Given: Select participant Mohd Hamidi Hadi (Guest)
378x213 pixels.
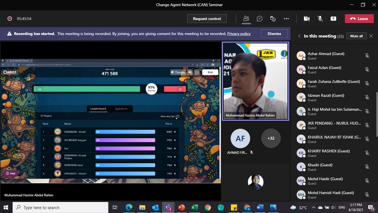Looking at the screenshot, I should (334, 195).
